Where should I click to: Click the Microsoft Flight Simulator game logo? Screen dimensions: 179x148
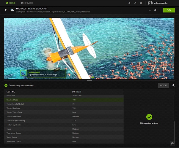(12, 10)
